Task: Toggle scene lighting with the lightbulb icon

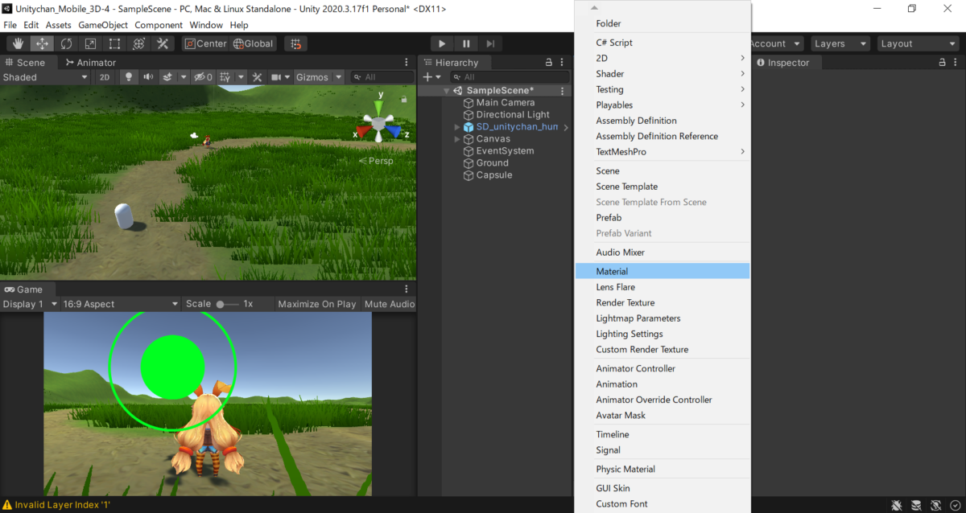Action: pos(128,77)
